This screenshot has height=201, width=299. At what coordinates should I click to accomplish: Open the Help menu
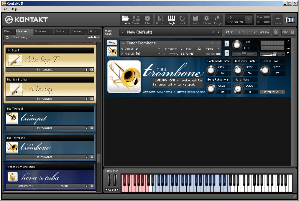(14, 9)
